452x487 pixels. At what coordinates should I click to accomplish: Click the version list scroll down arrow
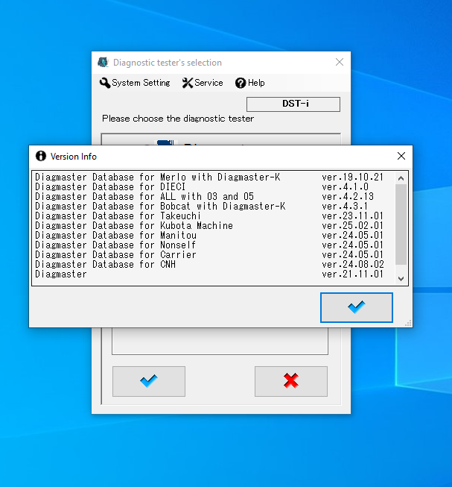401,277
